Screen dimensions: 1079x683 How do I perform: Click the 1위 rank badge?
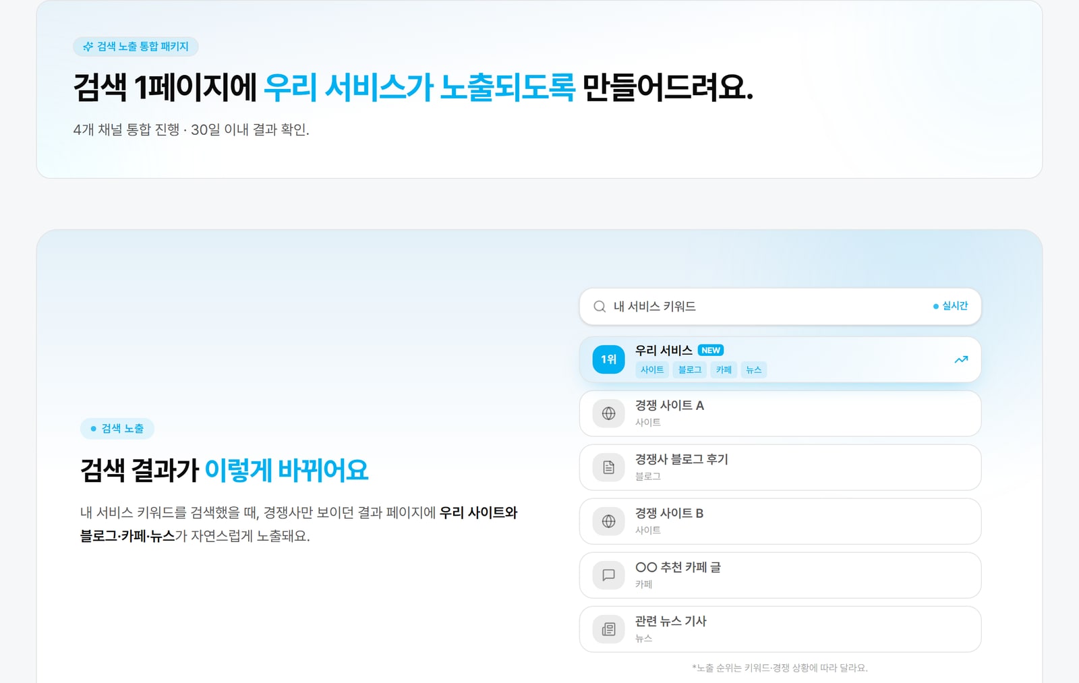608,359
